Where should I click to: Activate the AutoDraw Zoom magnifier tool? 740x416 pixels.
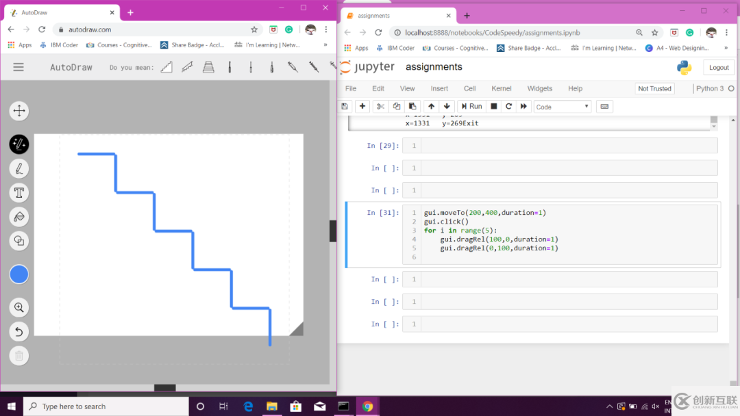[x=19, y=308]
